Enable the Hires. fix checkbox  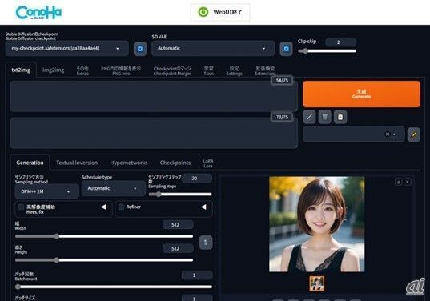click(21, 207)
